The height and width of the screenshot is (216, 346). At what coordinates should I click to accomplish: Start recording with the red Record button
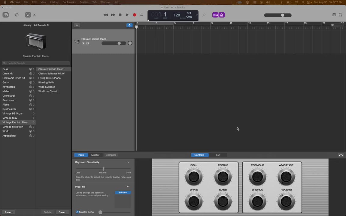(x=134, y=15)
